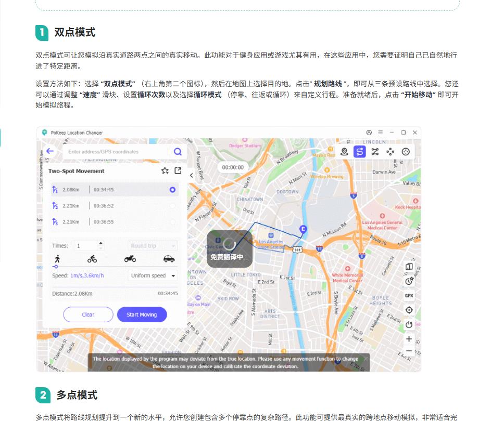Select the Teleport mode pin icon

344,152
